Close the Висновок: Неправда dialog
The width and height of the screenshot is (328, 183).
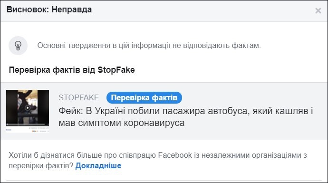(x=318, y=10)
